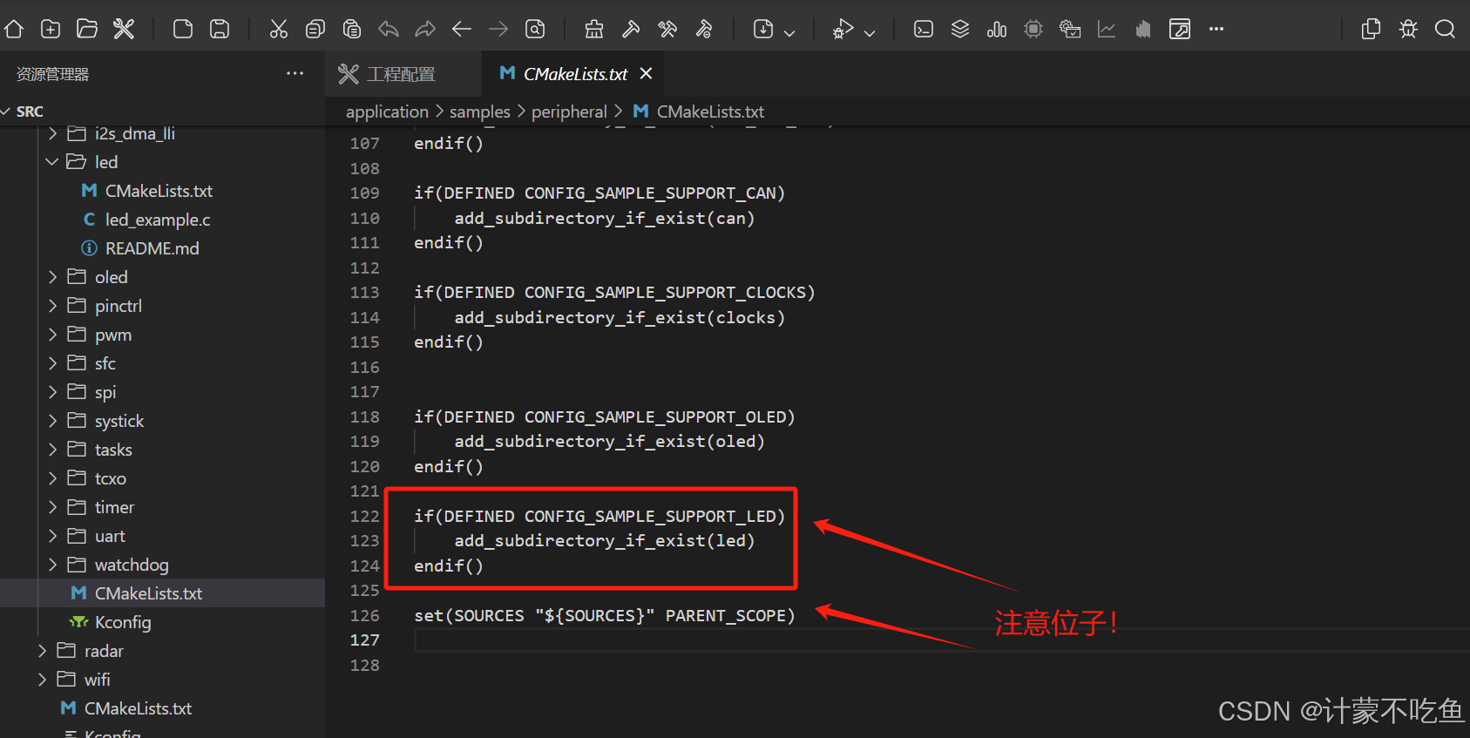This screenshot has height=738, width=1470.
Task: Click the build hammer icon
Action: [631, 30]
